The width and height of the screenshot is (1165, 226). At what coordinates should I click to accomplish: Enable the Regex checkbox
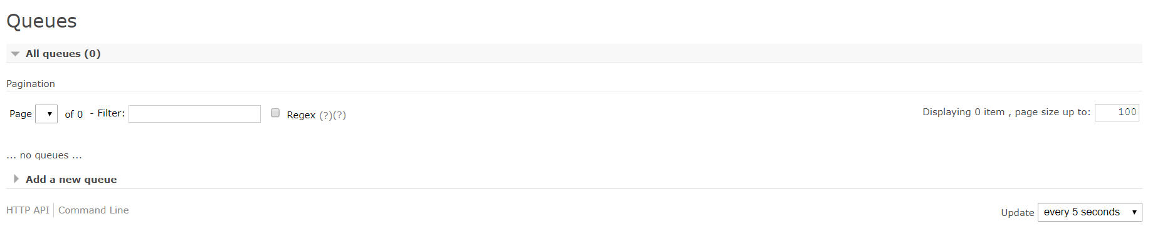coord(275,113)
